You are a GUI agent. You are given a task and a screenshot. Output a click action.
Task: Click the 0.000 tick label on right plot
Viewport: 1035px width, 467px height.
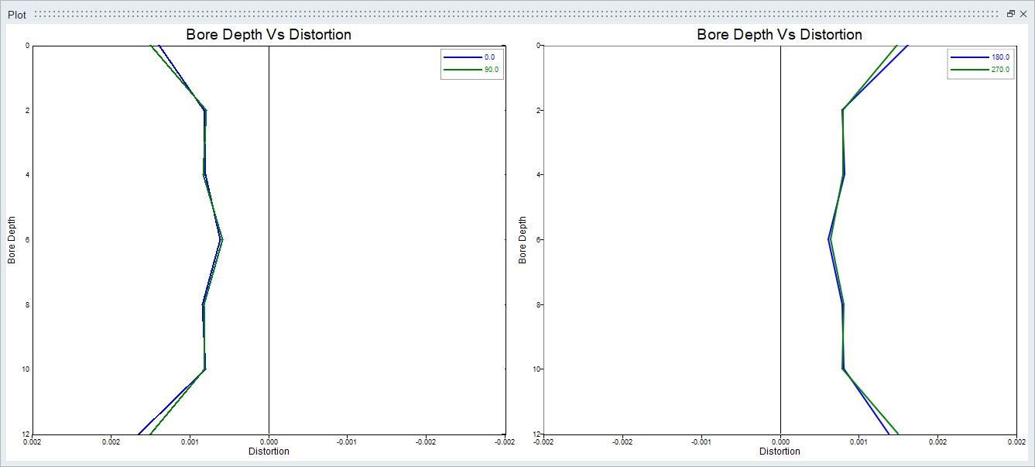coord(780,442)
